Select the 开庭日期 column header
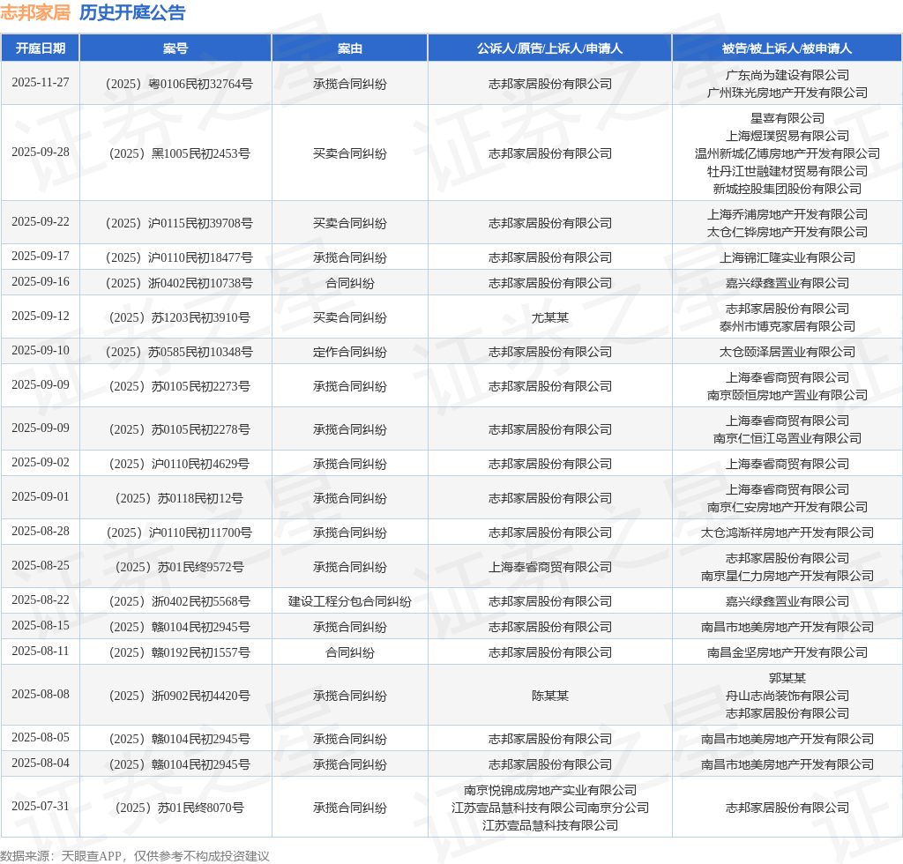 pos(41,48)
